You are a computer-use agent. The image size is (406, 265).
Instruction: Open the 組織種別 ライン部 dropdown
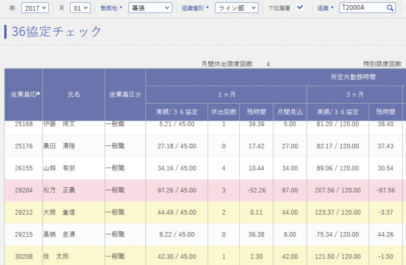pos(236,8)
